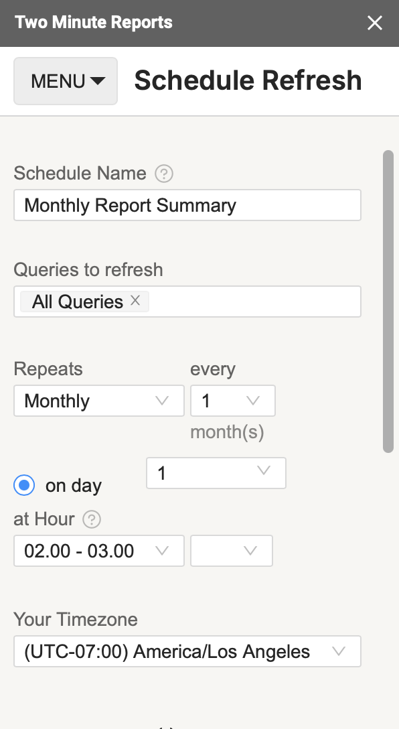Click inside the Queries to refresh field
Viewport: 399px width, 729px height.
[x=187, y=302]
